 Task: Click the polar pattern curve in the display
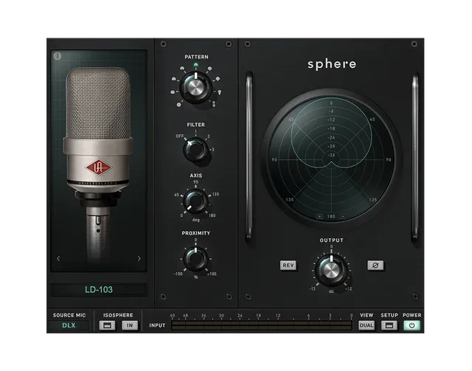tap(331, 133)
